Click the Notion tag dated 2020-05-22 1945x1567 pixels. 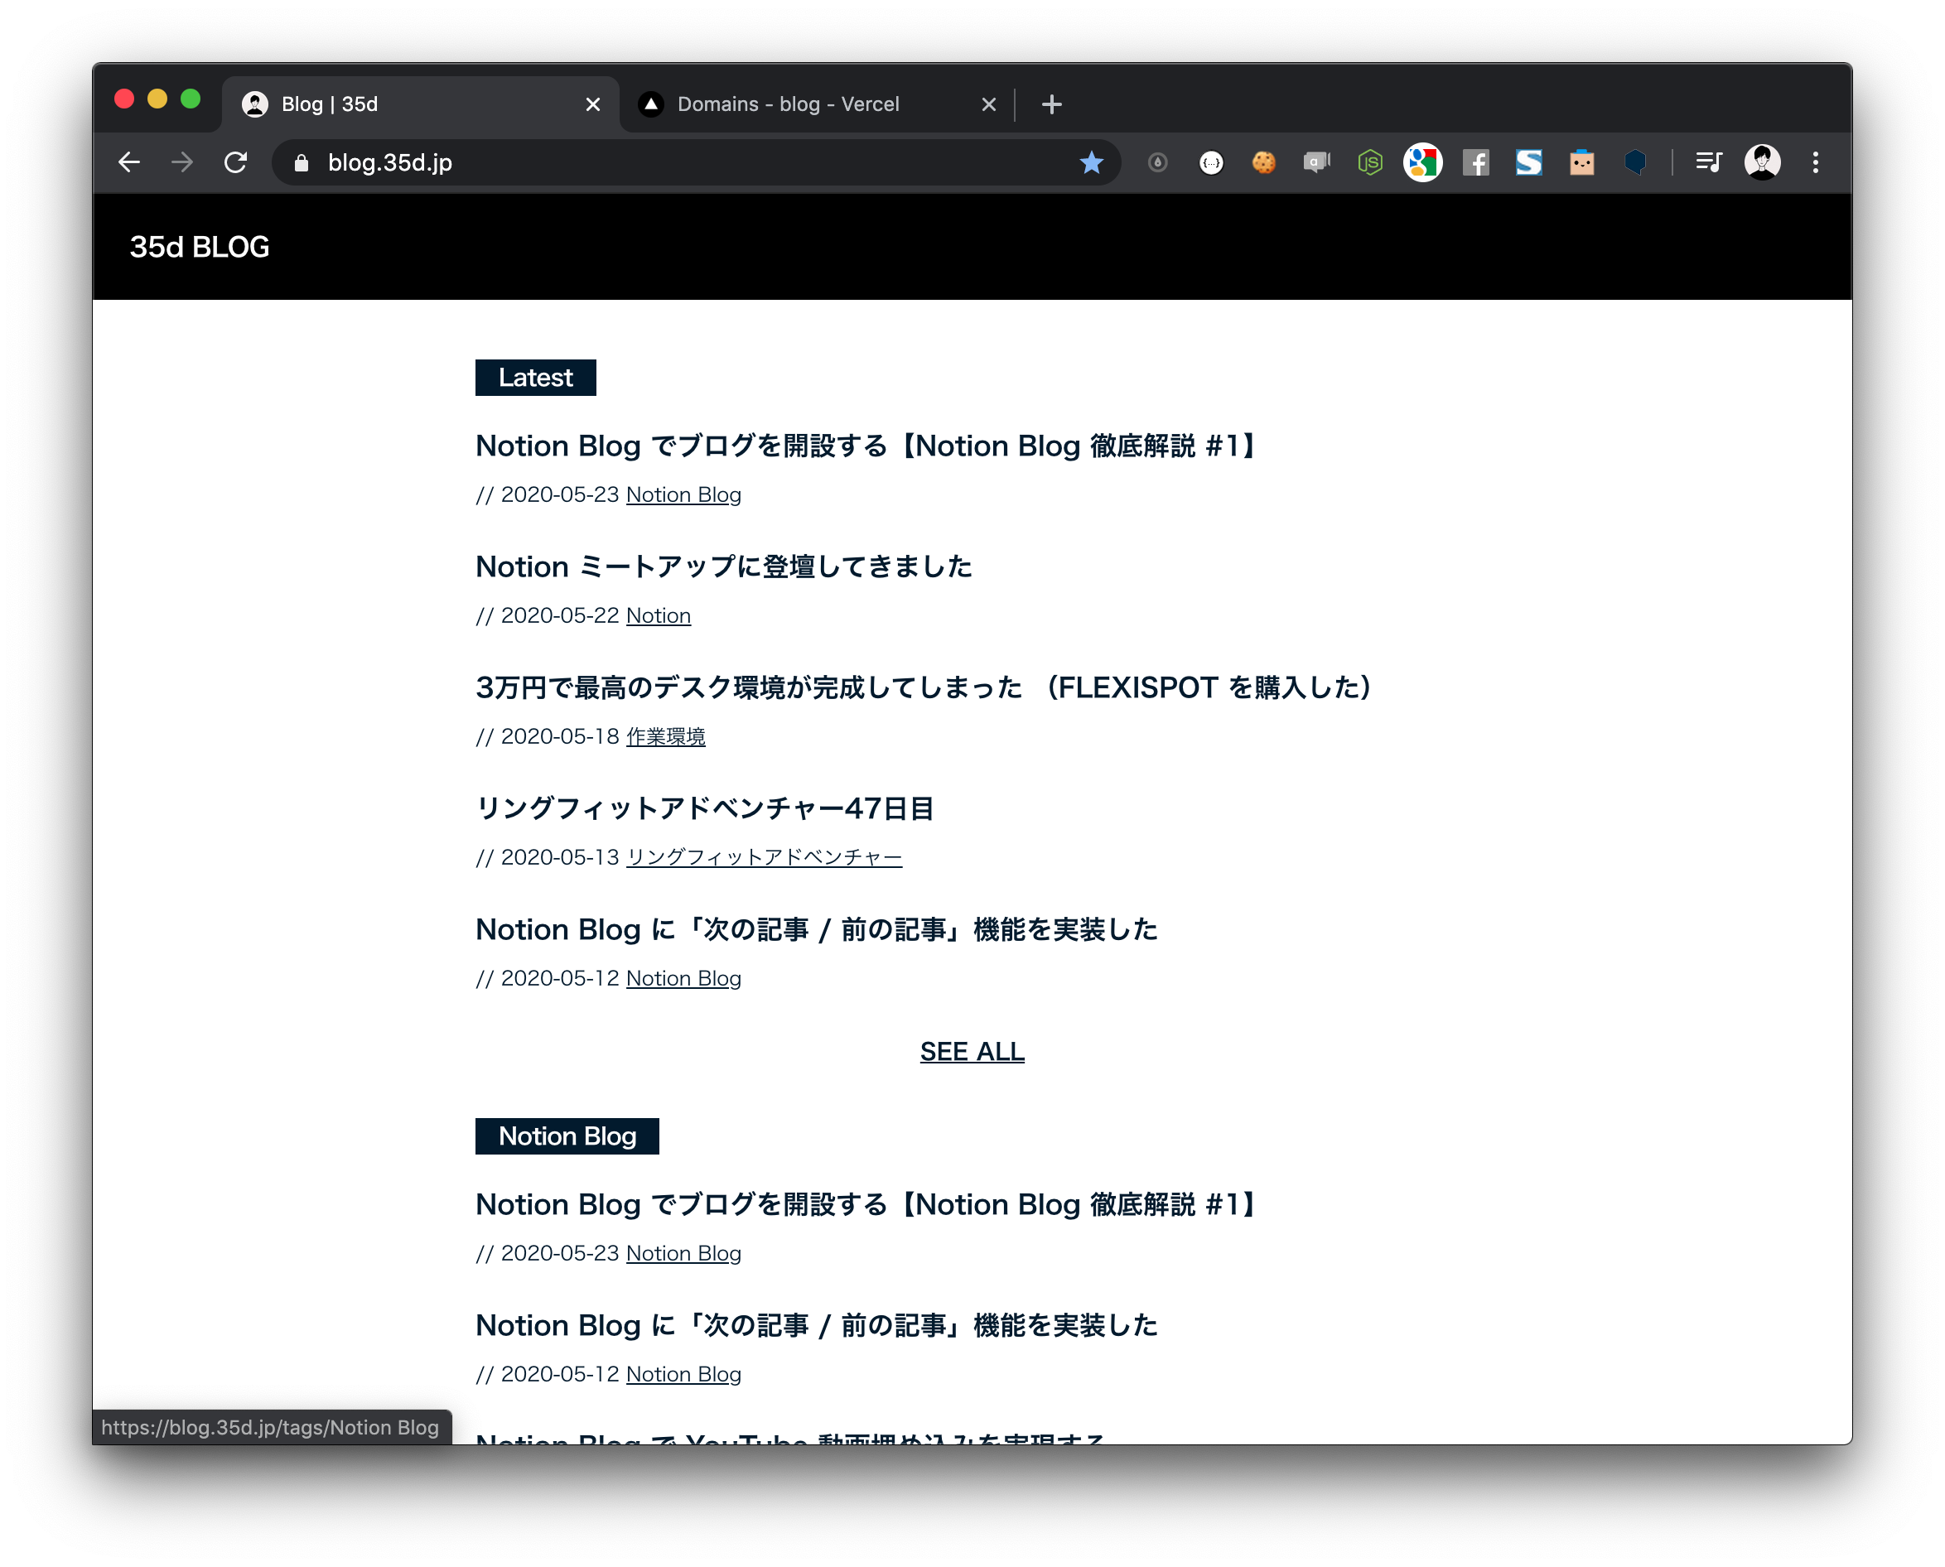pos(658,615)
